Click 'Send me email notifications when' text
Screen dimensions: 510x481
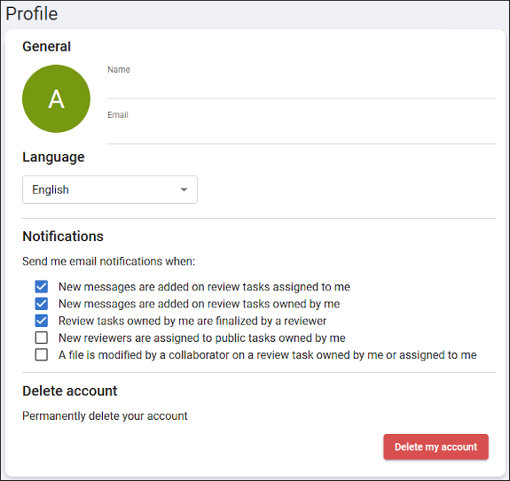pyautogui.click(x=108, y=261)
